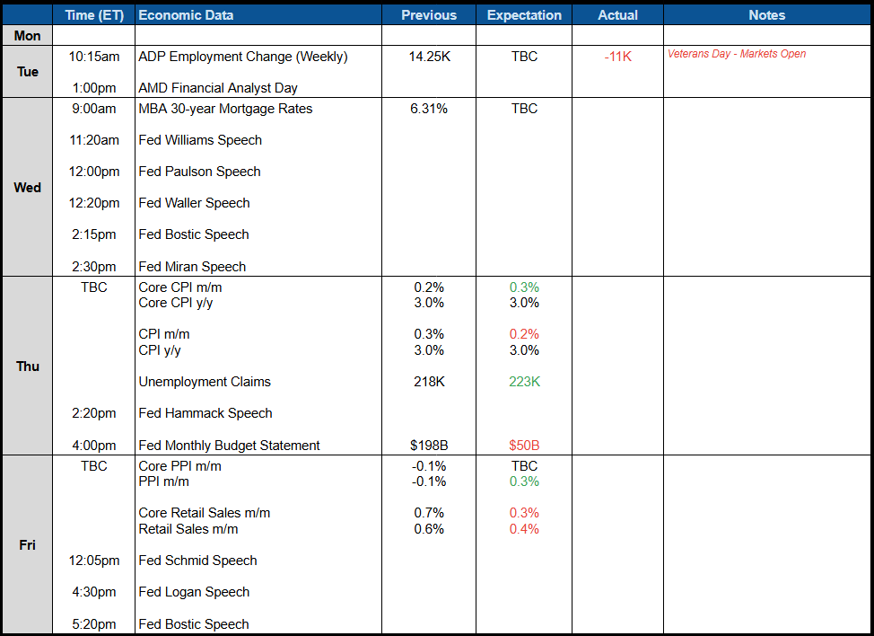The image size is (874, 636).
Task: Select the 'Economic Data' column header
Action: [x=186, y=15]
